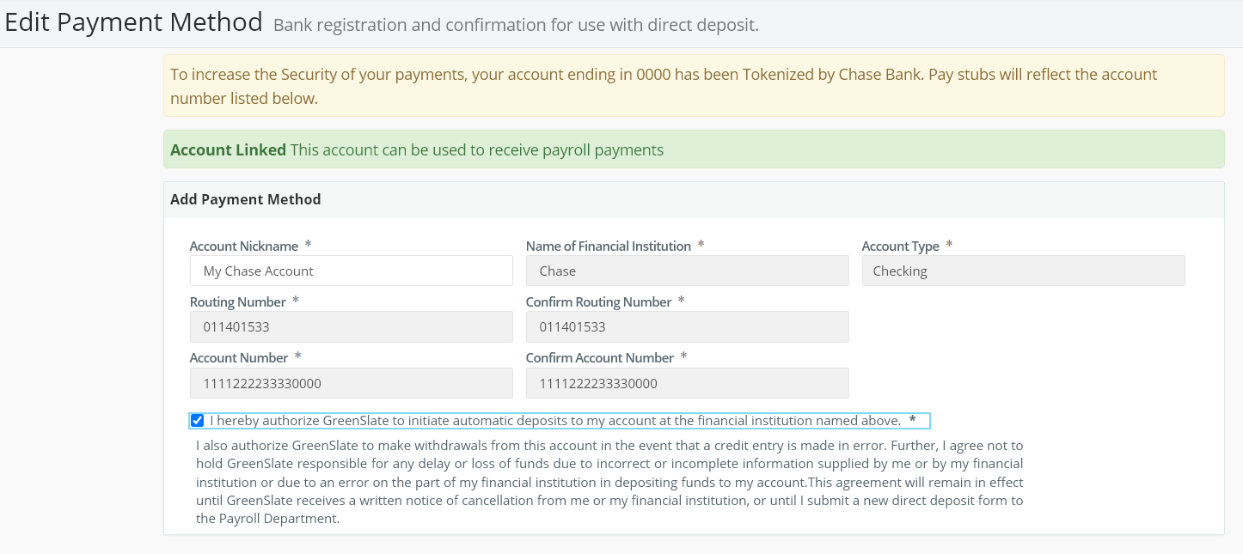Select the Name of Financial Institution field
The height and width of the screenshot is (554, 1243).
687,271
